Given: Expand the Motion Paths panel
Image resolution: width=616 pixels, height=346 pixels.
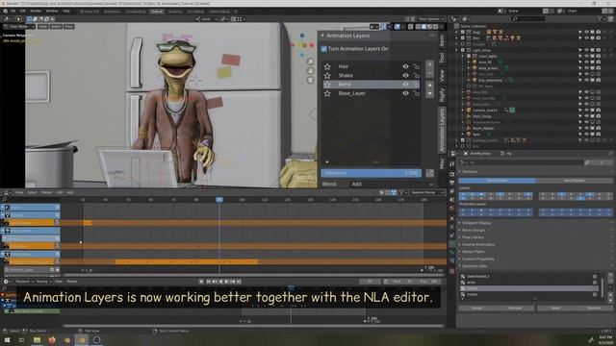Looking at the screenshot, I should click(x=474, y=252).
